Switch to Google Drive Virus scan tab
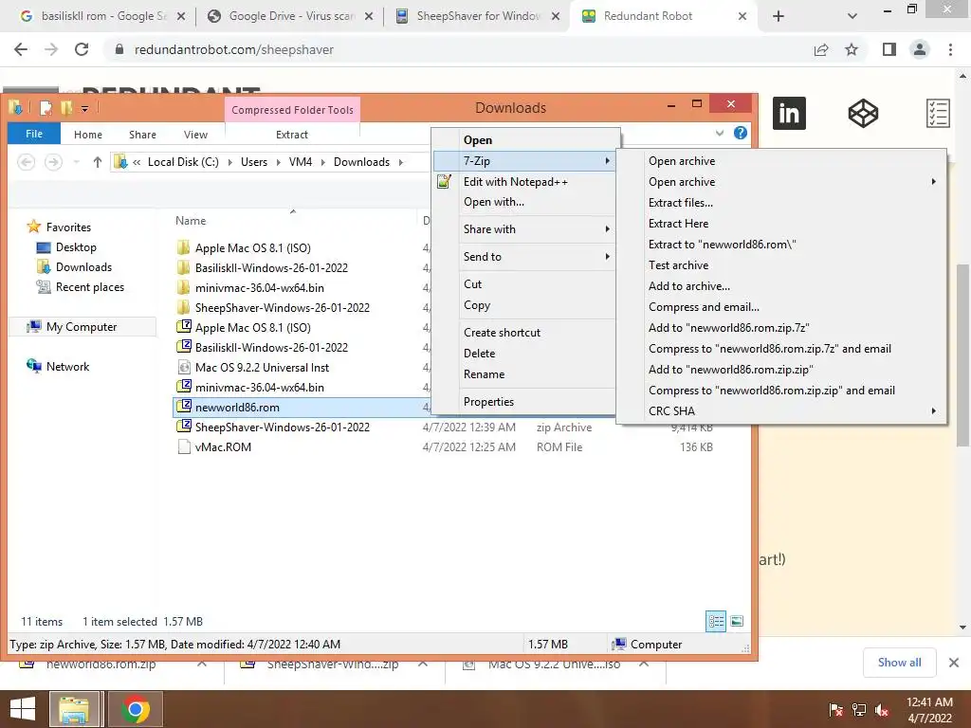Viewport: 971px width, 728px height. [x=290, y=16]
